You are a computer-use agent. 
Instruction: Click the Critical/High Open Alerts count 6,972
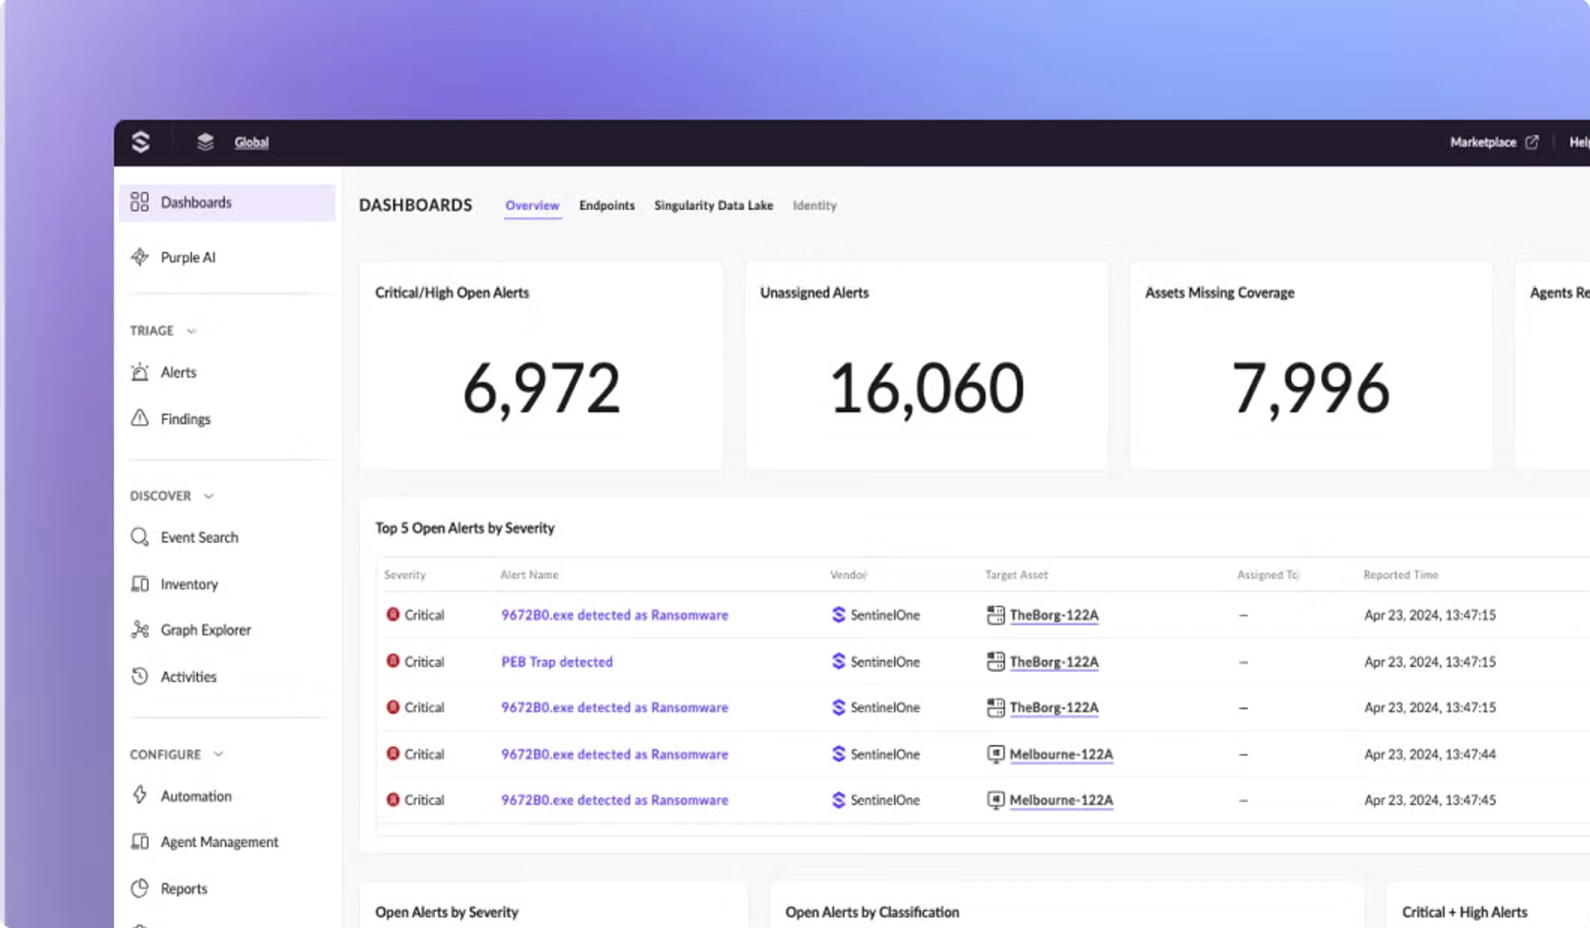[x=542, y=389]
